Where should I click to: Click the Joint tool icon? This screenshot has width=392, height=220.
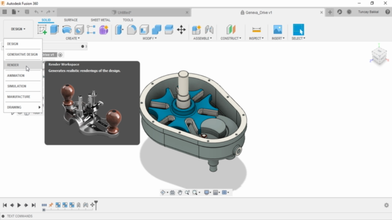209,29
